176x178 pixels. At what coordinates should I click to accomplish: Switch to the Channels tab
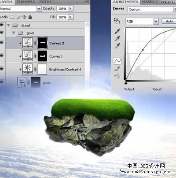26,2
